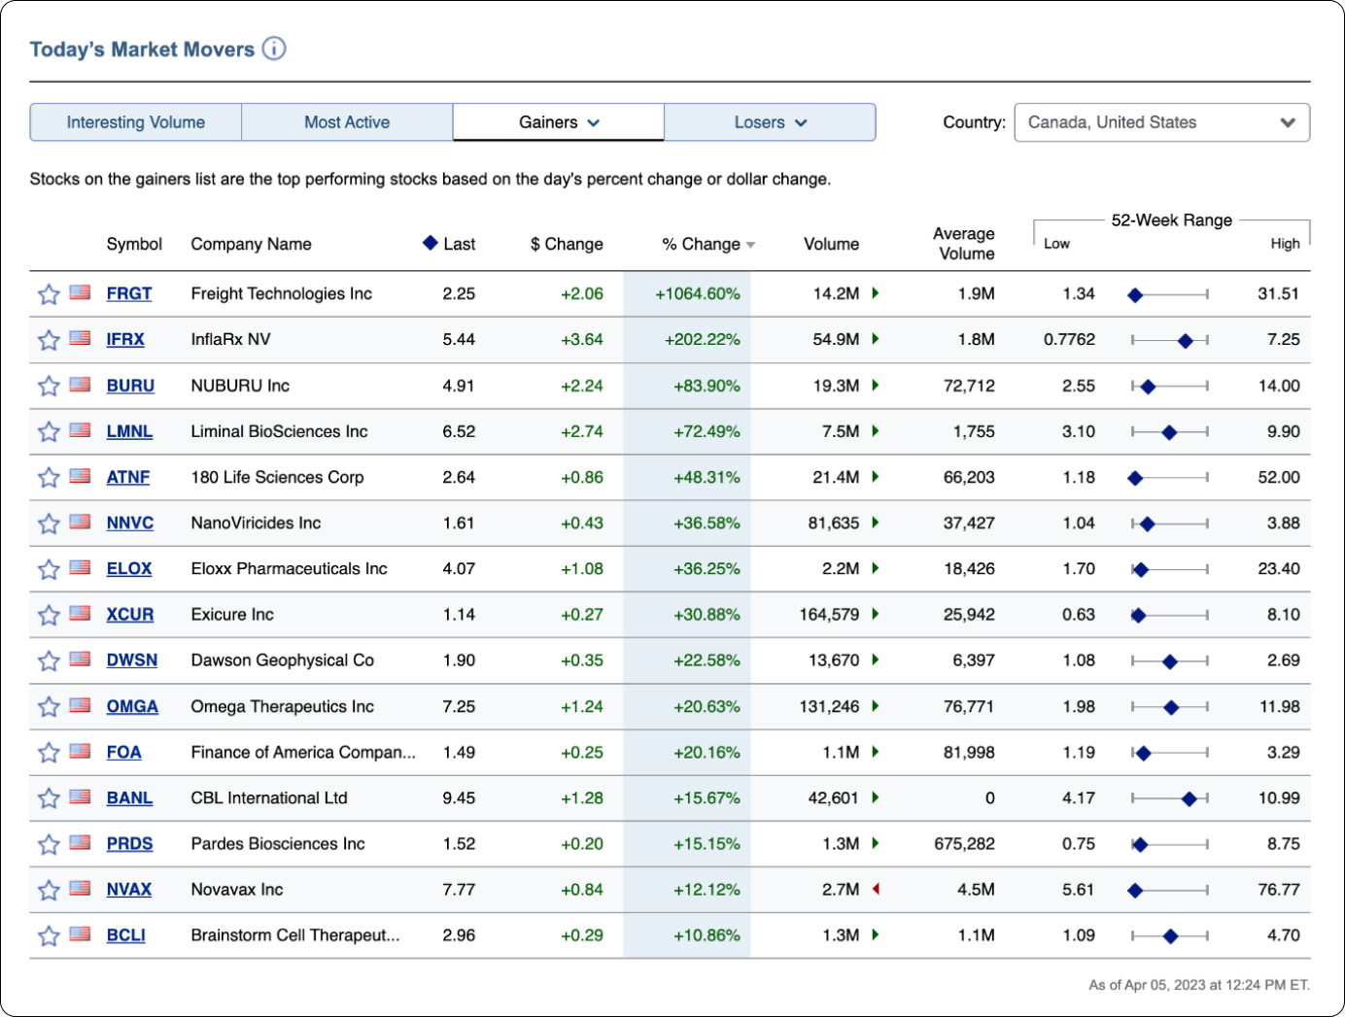The width and height of the screenshot is (1345, 1017).
Task: Click the US flag icon next to BCLI
Action: pyautogui.click(x=81, y=934)
